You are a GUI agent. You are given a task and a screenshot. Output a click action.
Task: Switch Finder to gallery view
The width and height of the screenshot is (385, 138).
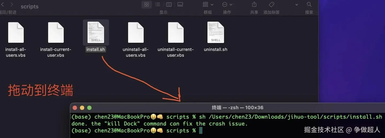(x=180, y=5)
